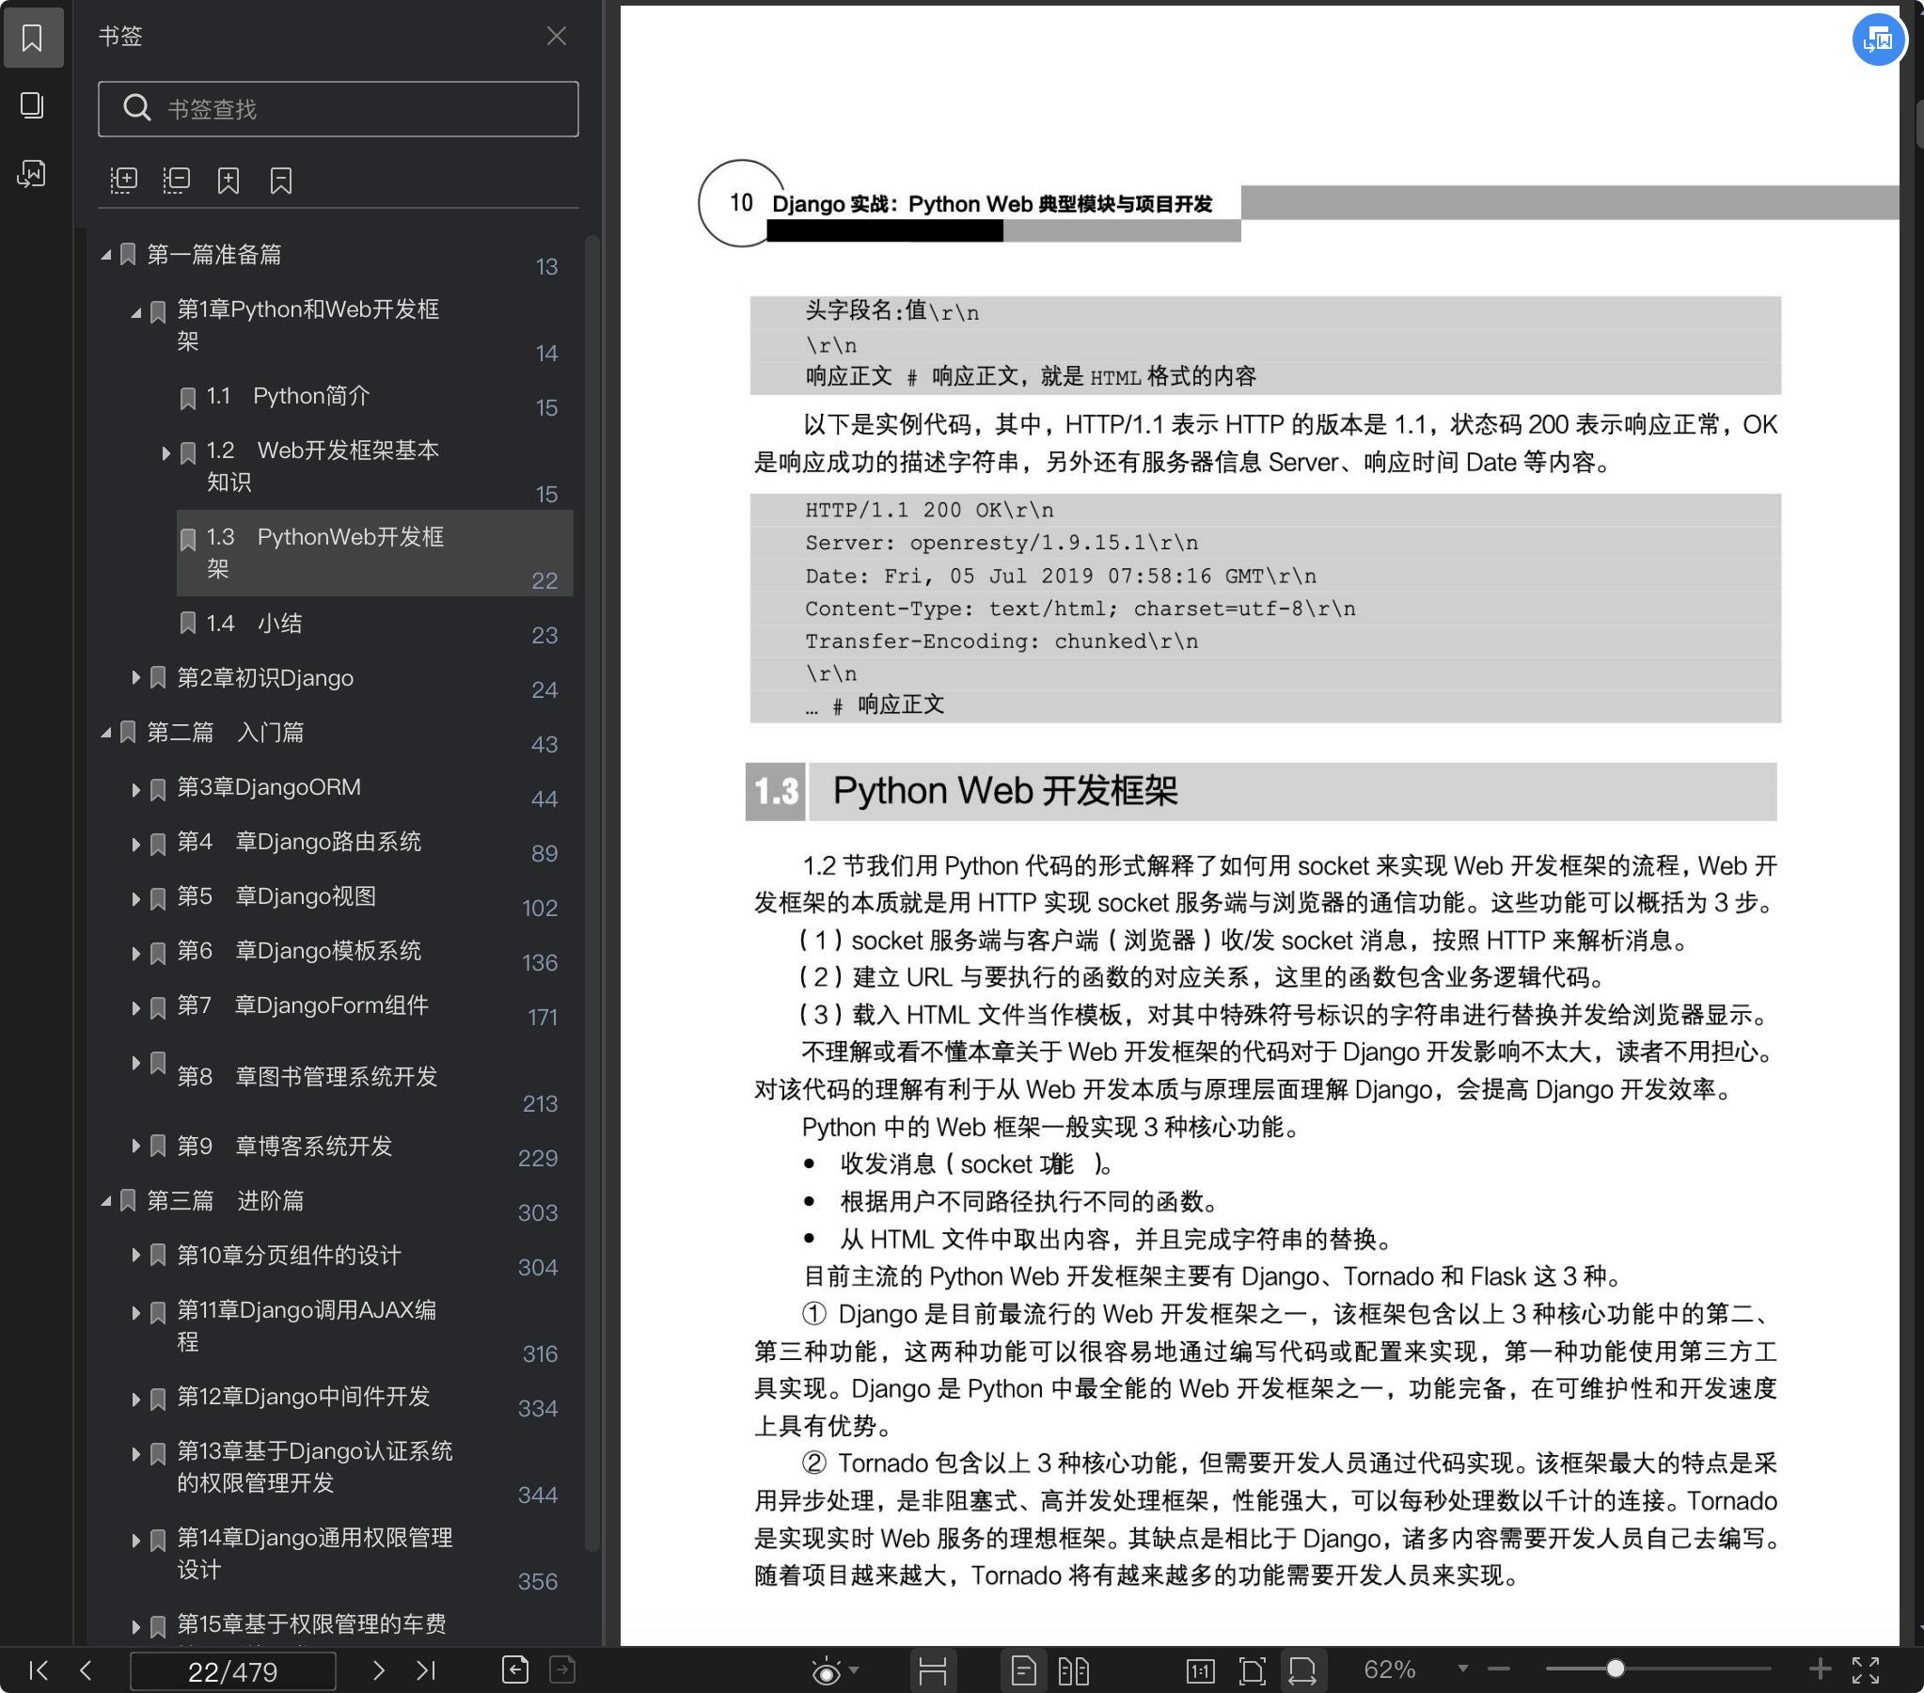Set zoom to actual size 1:1

(1200, 1671)
